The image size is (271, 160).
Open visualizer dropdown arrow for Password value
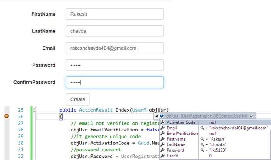(207, 150)
